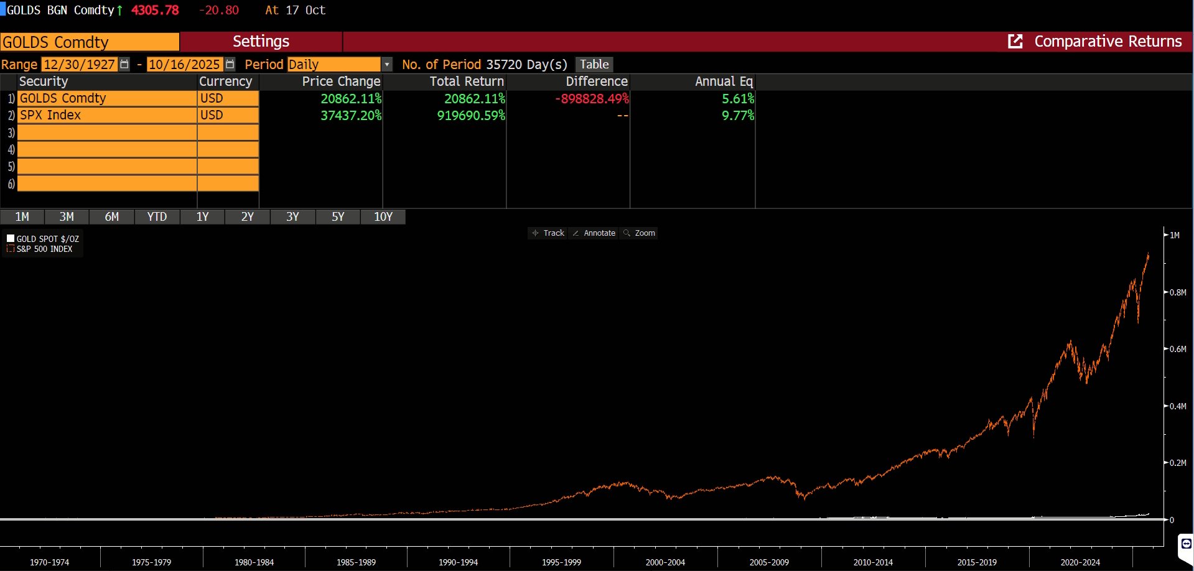Toggle S&P 500 INDEX legend series
Viewport: 1194px width, 571px height.
[11, 249]
